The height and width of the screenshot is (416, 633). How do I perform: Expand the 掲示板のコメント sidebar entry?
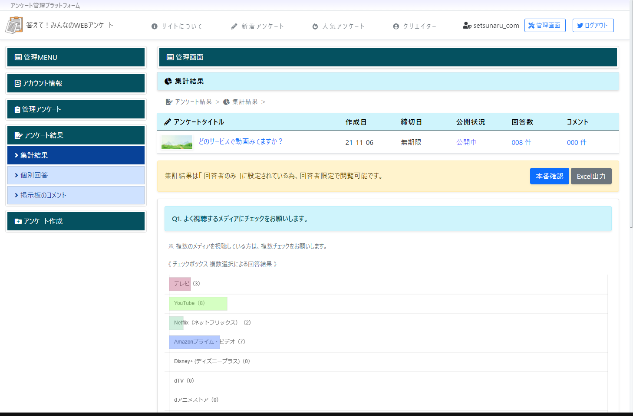click(x=76, y=195)
